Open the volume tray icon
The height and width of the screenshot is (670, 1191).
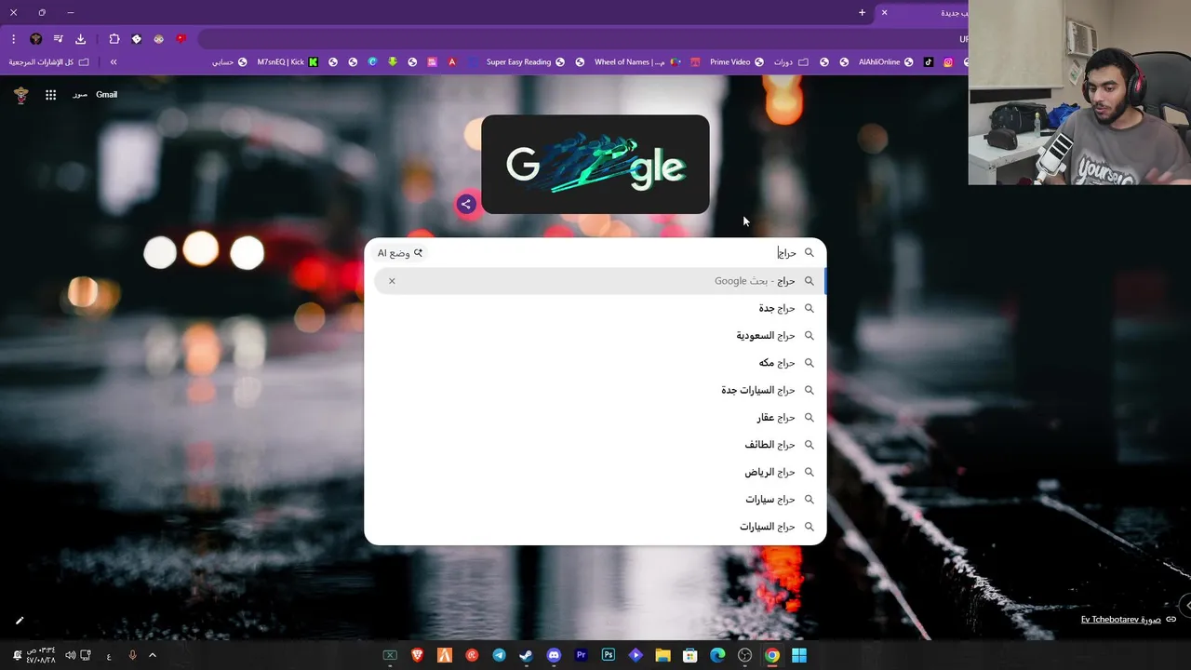pyautogui.click(x=71, y=655)
